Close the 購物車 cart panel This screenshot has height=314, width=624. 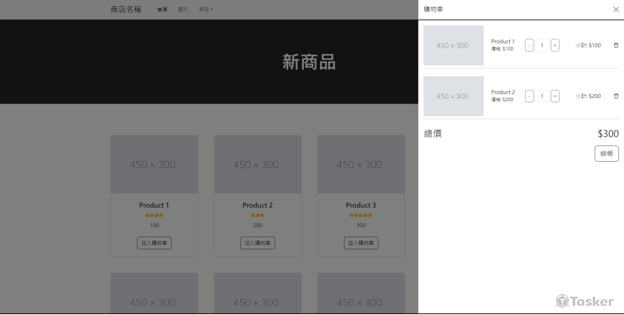(x=616, y=9)
